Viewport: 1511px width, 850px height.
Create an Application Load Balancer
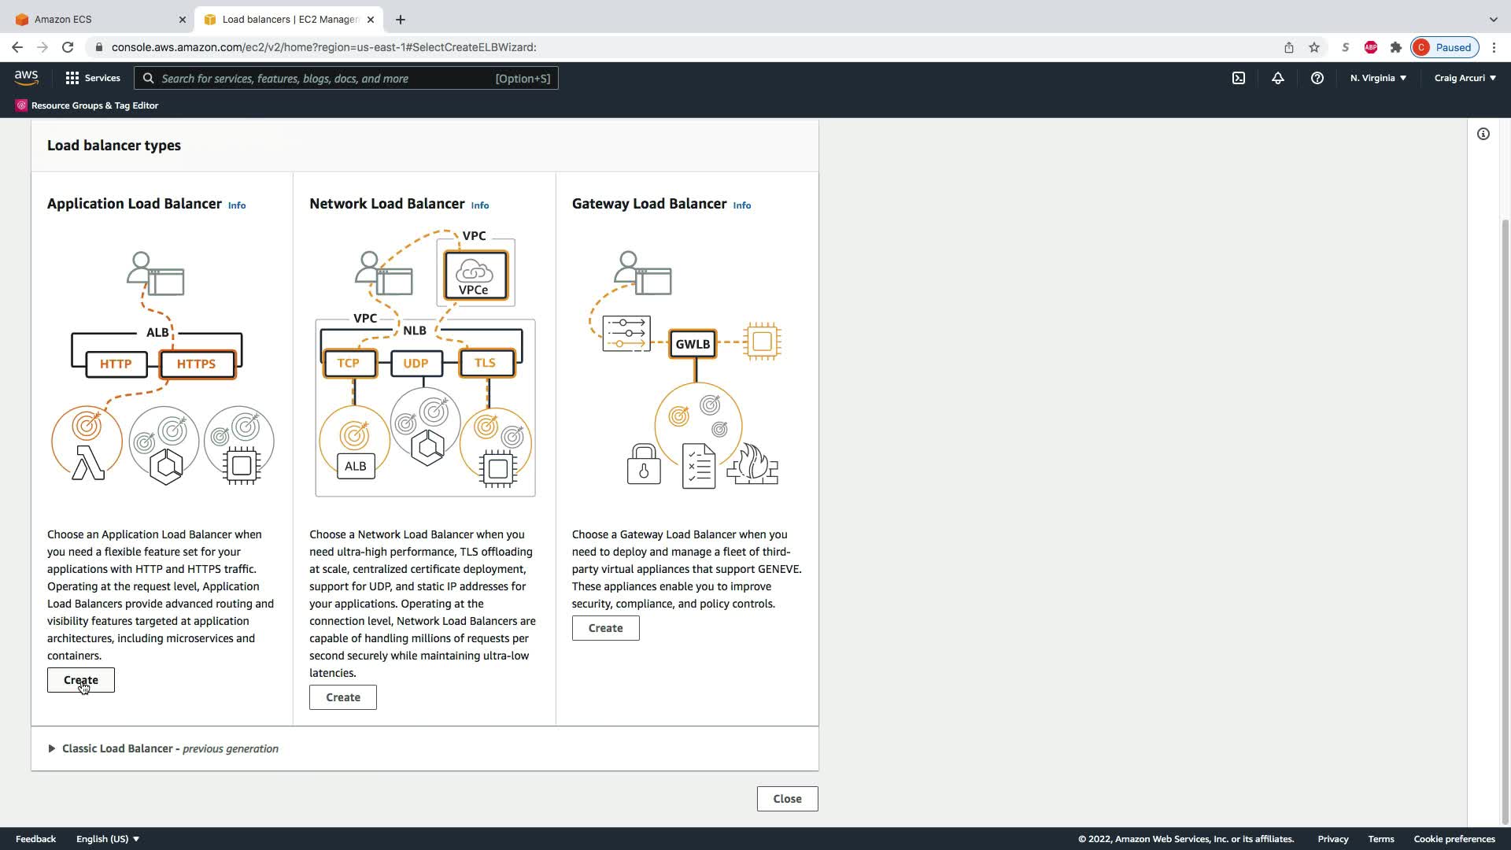[x=80, y=680]
